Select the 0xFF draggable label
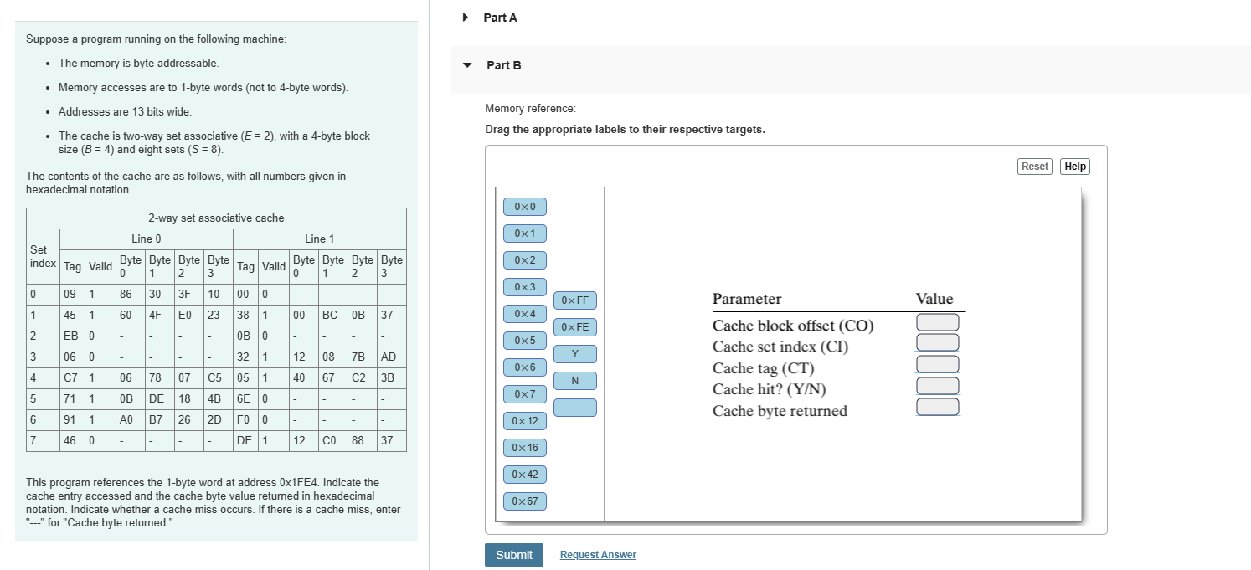Image resolution: width=1251 pixels, height=570 pixels. click(x=575, y=300)
